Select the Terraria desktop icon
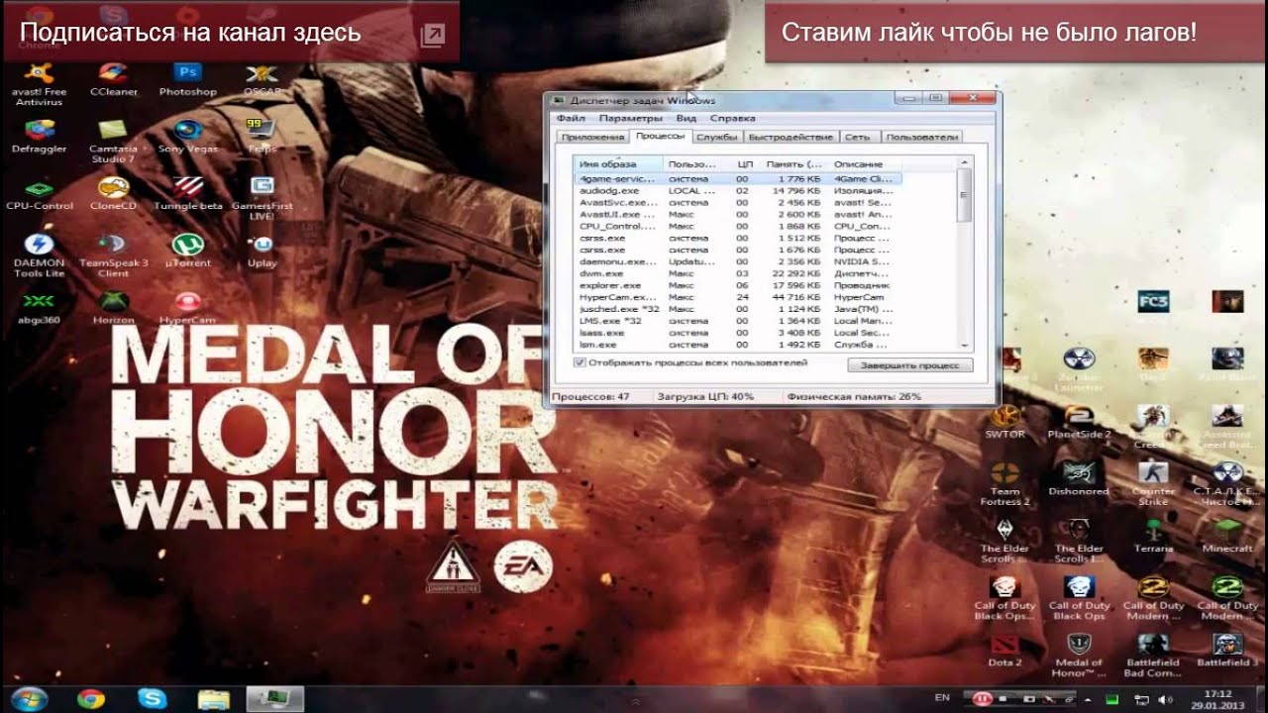The height and width of the screenshot is (713, 1268). pos(1153,536)
